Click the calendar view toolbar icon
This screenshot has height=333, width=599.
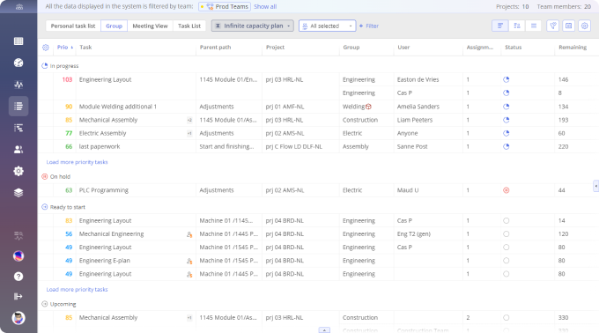pyautogui.click(x=568, y=26)
